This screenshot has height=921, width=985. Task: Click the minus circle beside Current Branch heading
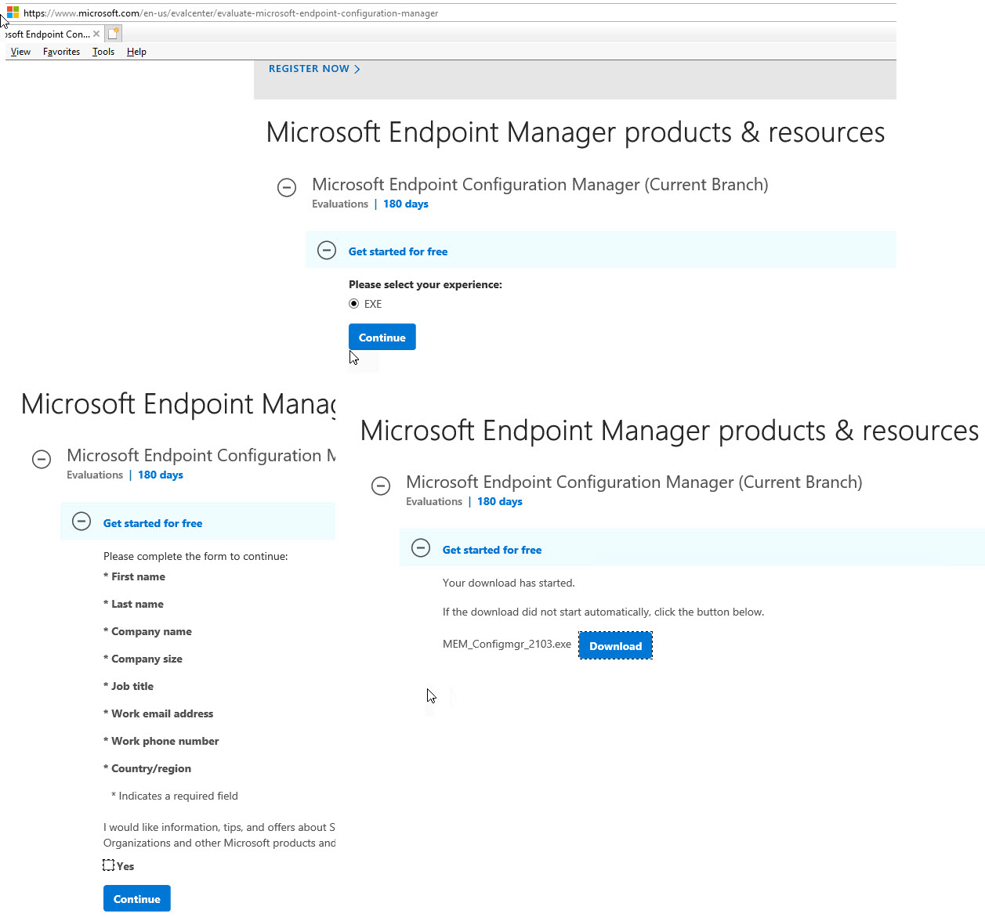pyautogui.click(x=287, y=188)
